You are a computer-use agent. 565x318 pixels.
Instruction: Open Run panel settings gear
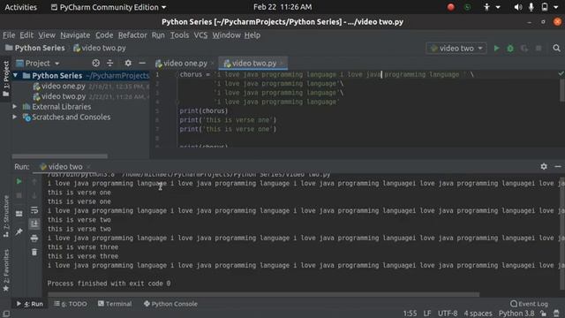[x=544, y=166]
